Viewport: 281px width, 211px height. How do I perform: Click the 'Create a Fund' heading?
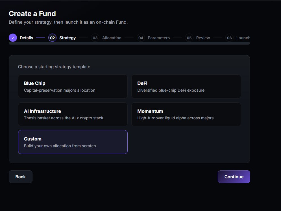coord(32,14)
